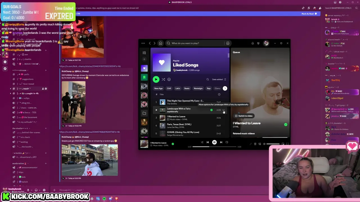Toggle repeat in the player bar
The height and width of the screenshot is (202, 360).
227,142
